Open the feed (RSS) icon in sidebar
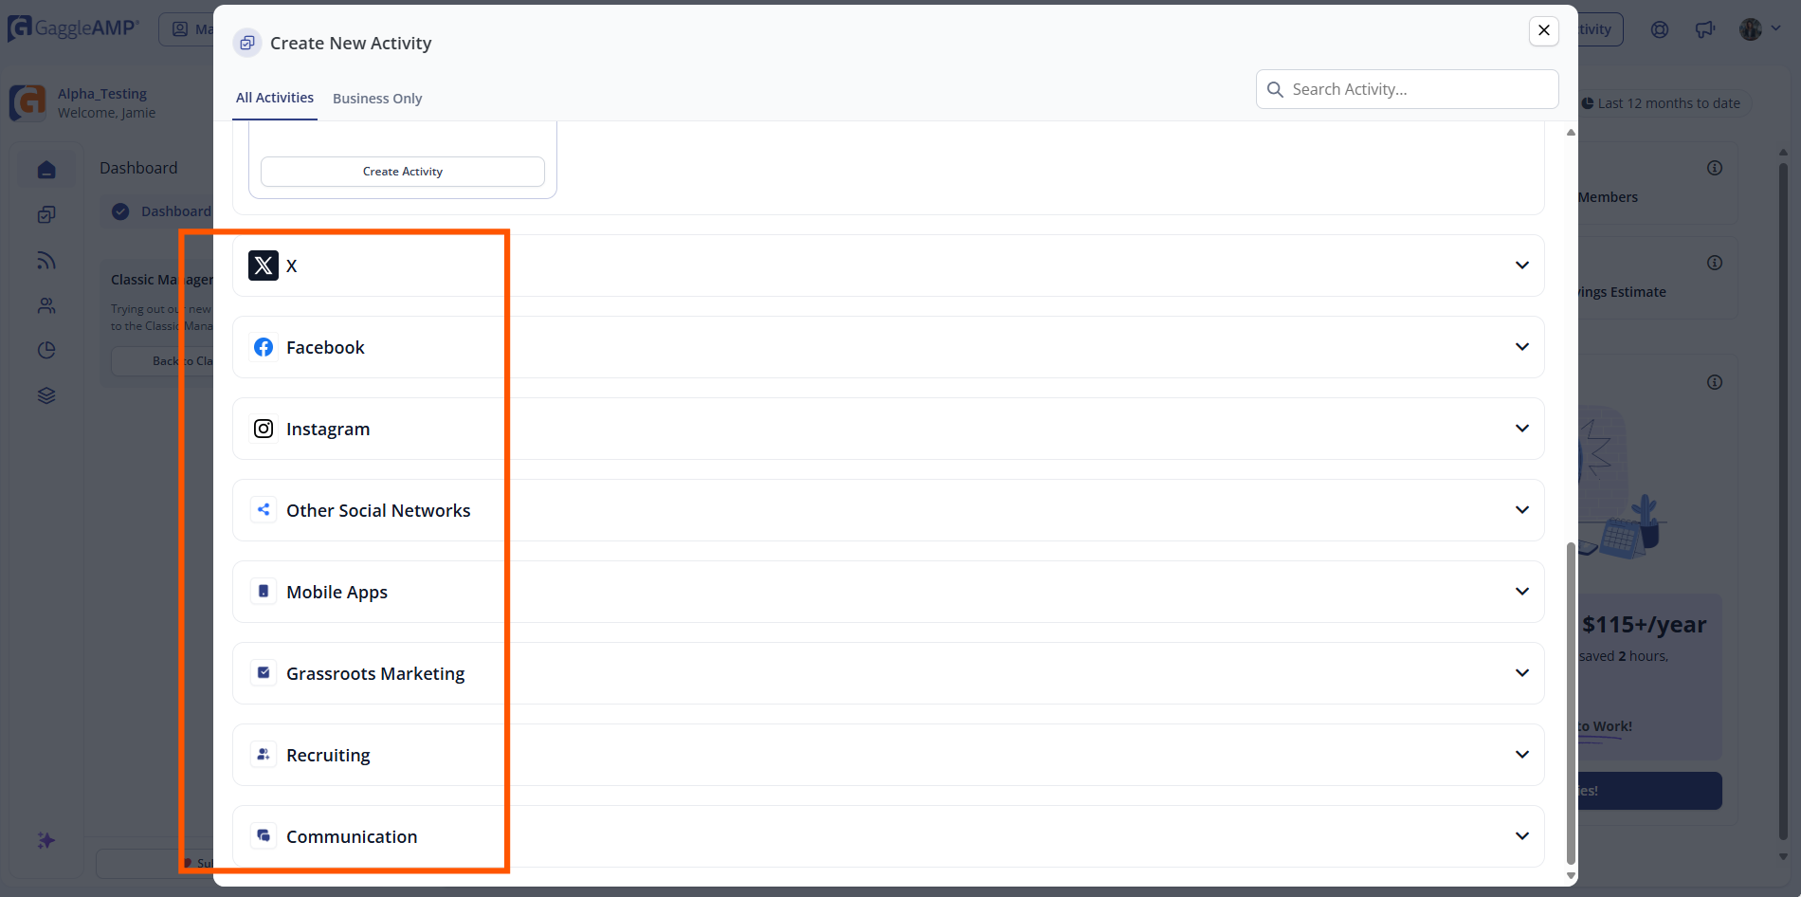Image resolution: width=1801 pixels, height=897 pixels. [x=46, y=261]
